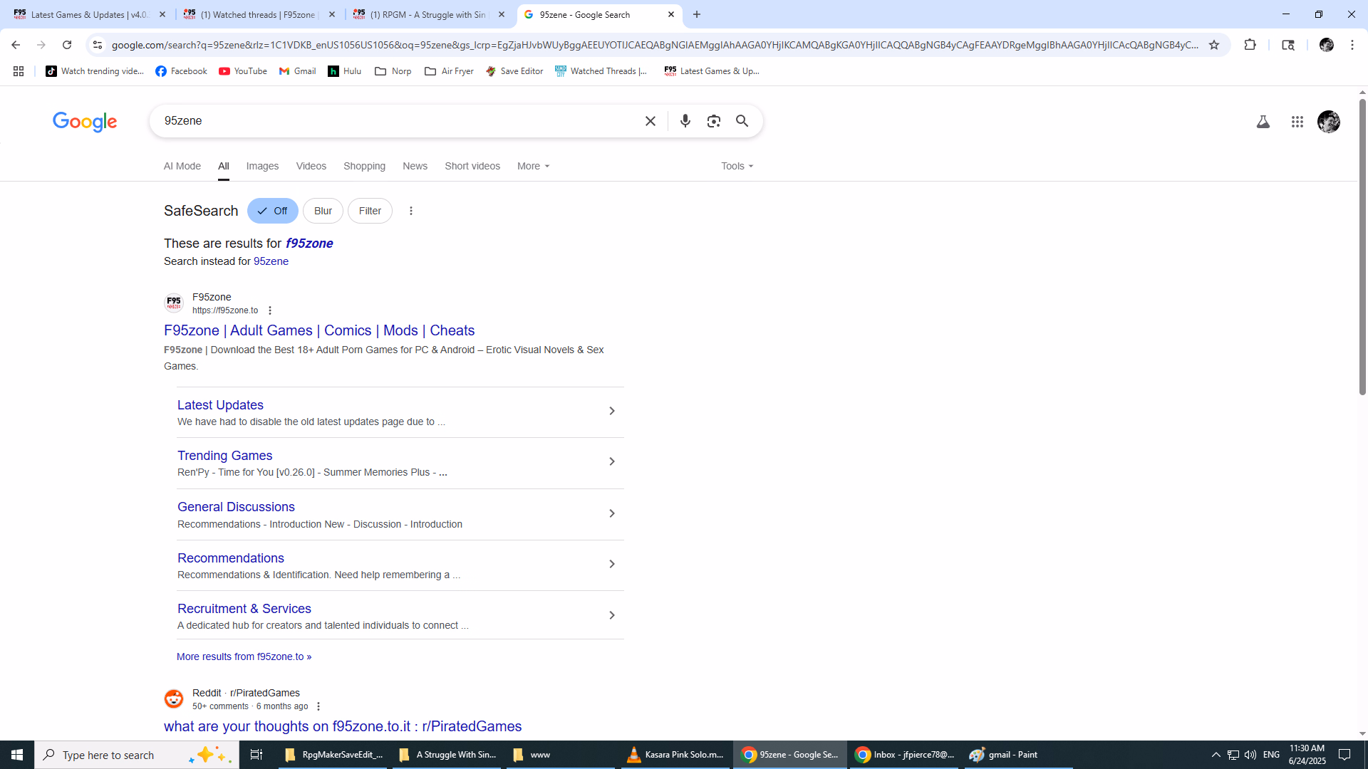Open Gmail bookmark

298,71
